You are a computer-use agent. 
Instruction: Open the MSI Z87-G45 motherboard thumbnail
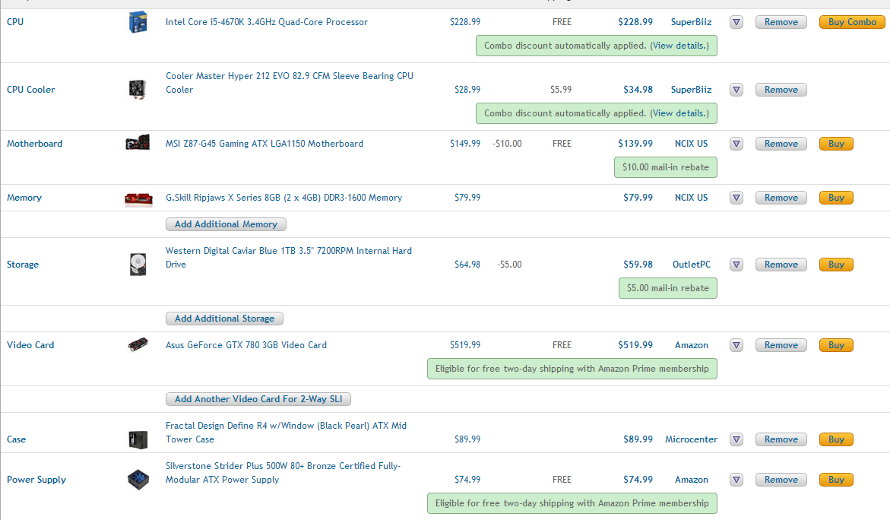[138, 143]
